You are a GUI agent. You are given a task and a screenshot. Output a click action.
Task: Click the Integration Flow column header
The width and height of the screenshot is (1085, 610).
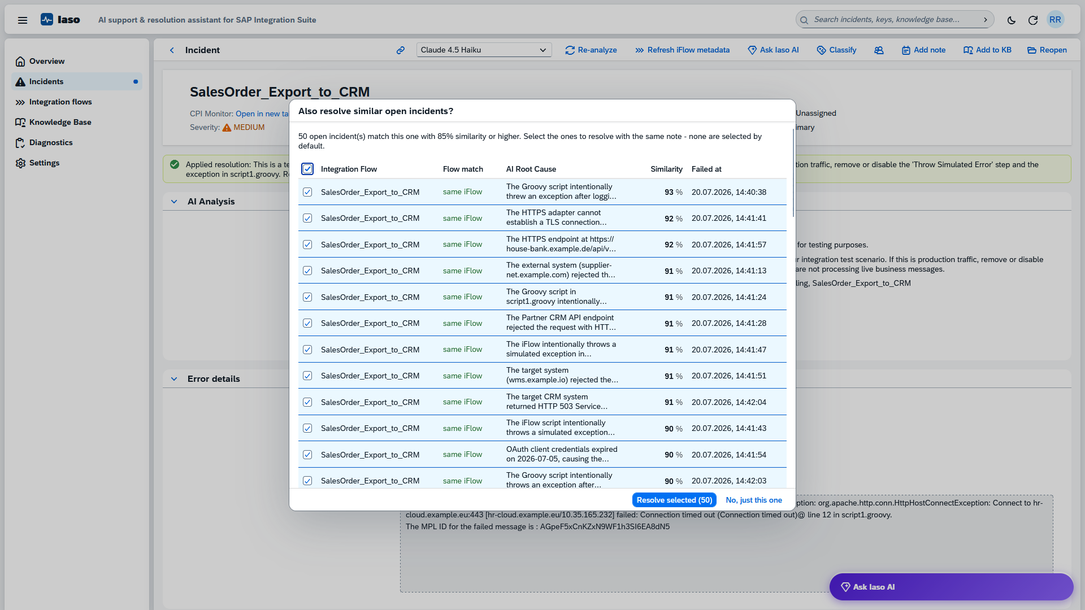pos(349,169)
